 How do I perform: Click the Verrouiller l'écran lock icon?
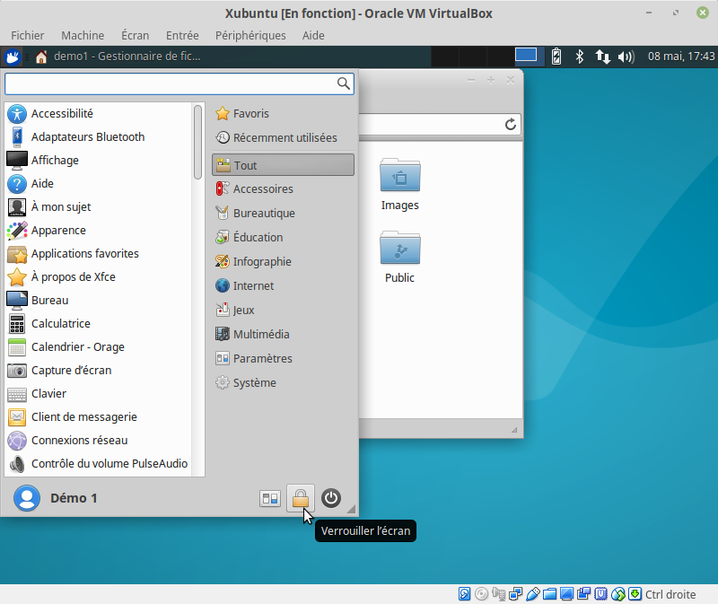300,498
